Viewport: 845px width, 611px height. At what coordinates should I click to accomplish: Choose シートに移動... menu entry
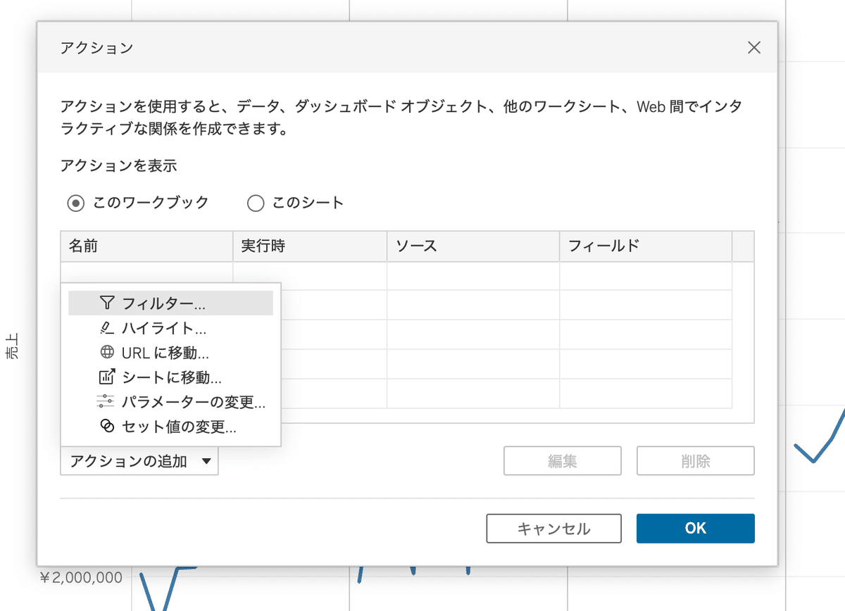pyautogui.click(x=170, y=377)
